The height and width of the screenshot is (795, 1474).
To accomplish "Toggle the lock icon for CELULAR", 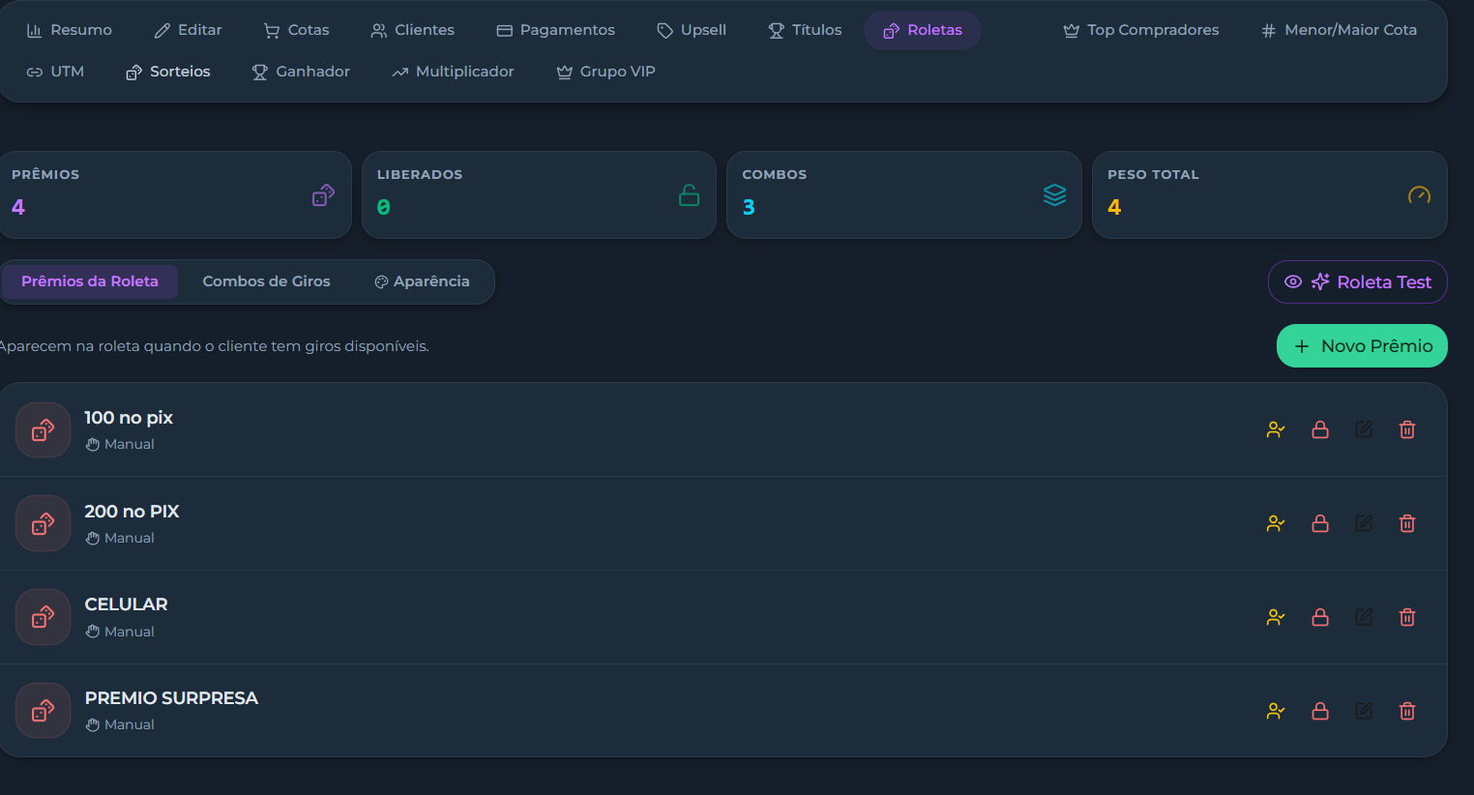I will coord(1320,617).
